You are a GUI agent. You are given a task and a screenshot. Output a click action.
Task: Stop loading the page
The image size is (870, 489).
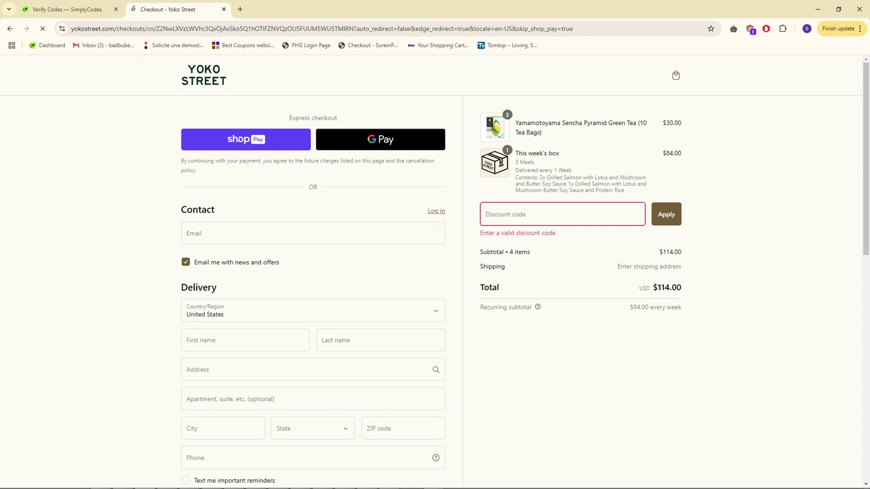pos(42,28)
